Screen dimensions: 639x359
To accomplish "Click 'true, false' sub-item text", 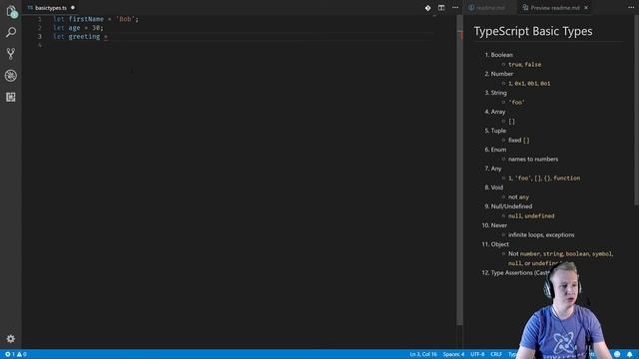I will (x=524, y=64).
